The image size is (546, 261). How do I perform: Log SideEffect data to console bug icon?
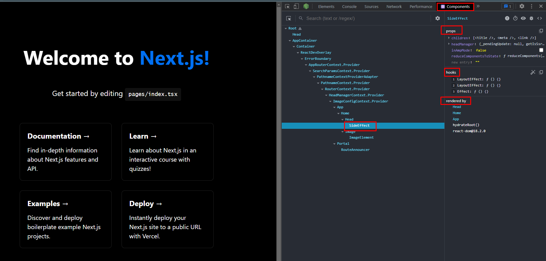tap(531, 18)
